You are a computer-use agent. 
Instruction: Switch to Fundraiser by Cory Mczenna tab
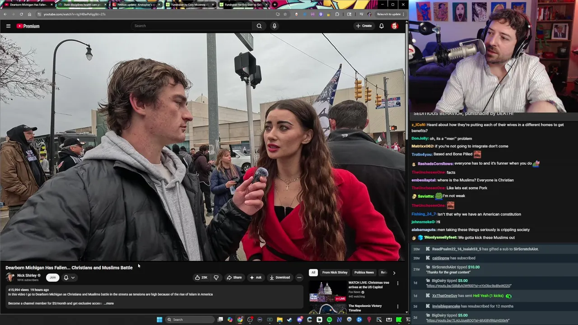[x=189, y=5]
